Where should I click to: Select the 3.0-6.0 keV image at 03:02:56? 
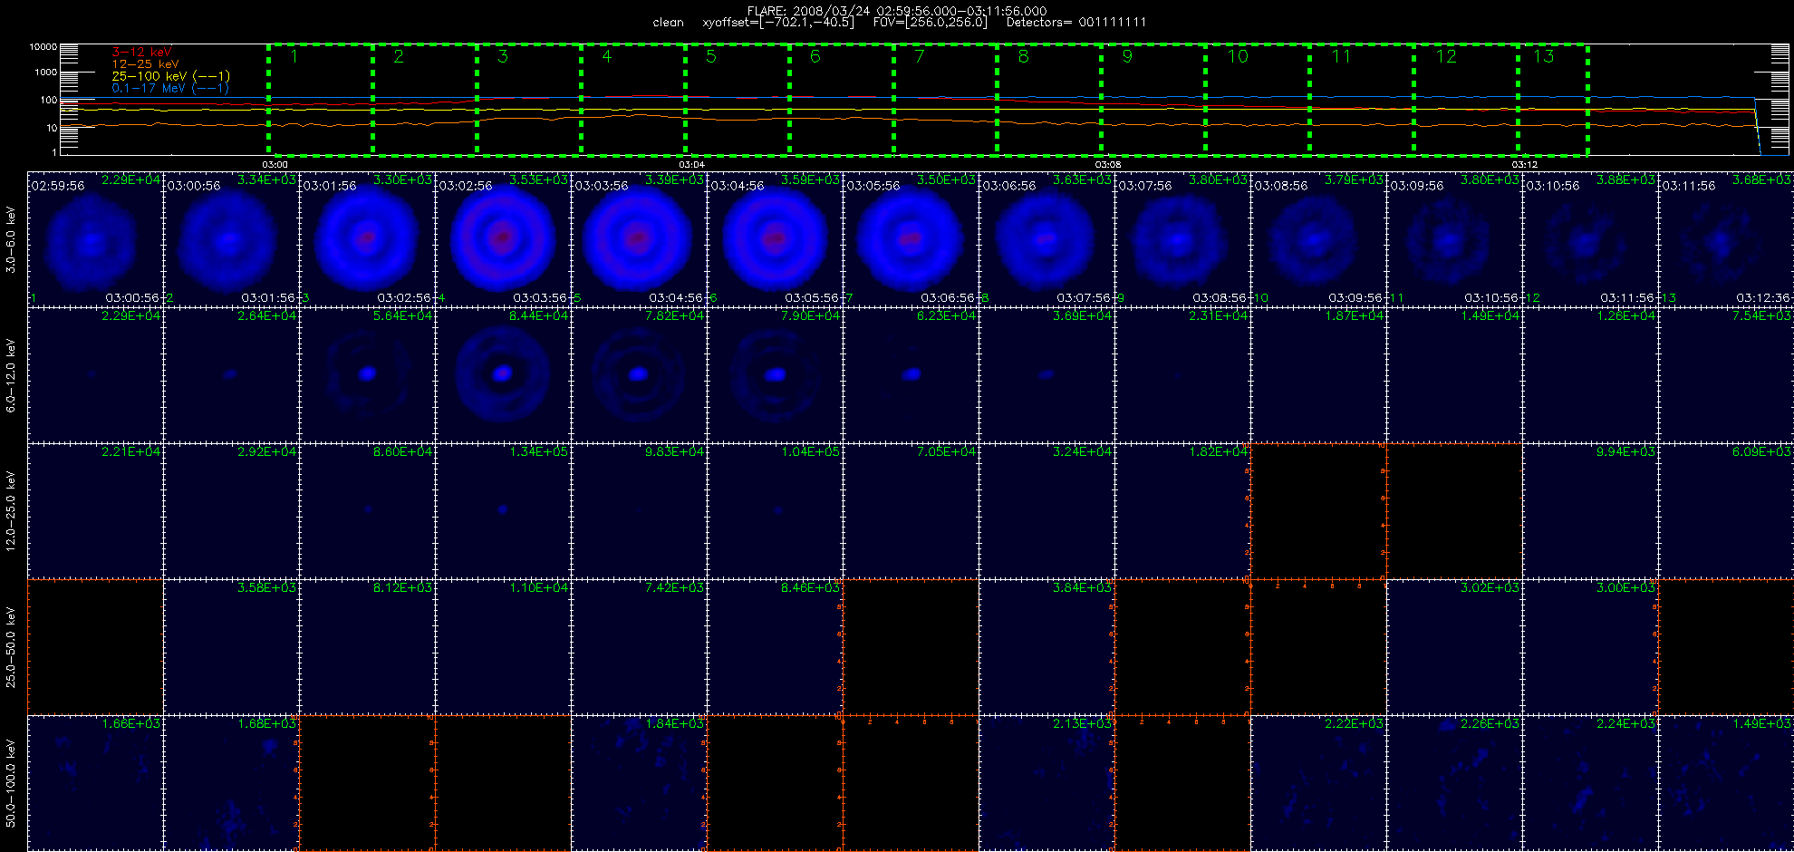pyautogui.click(x=503, y=239)
